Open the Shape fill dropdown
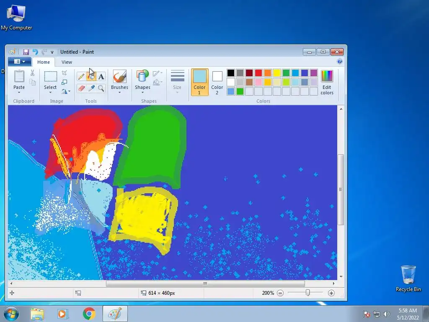Screen dimensions: 429x322 point(158,82)
